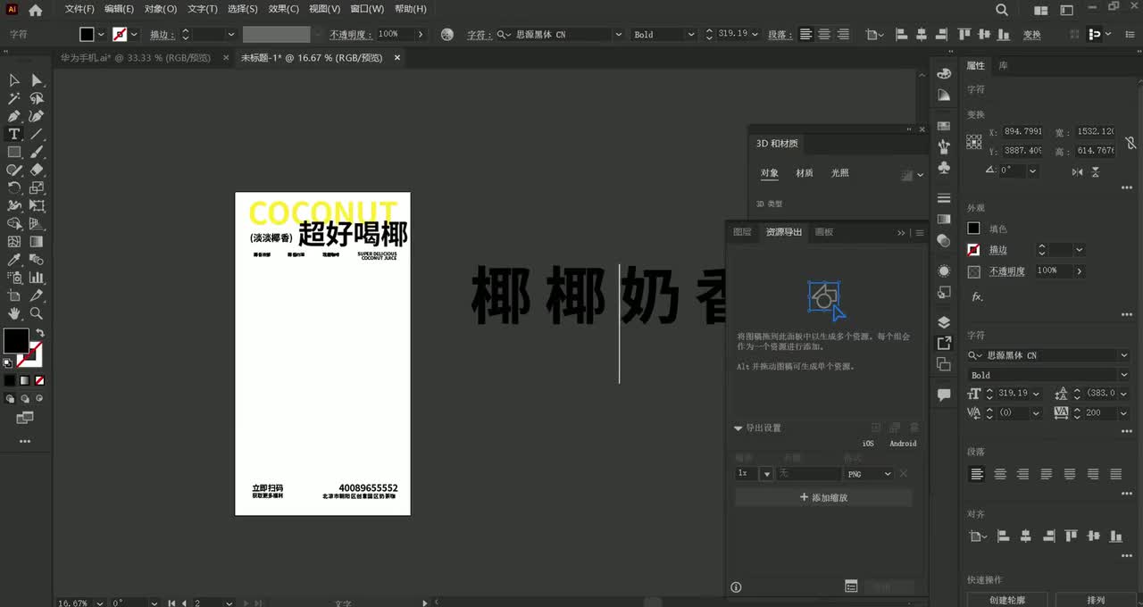
Task: Open tracking dropdown showing 200
Action: [x=1123, y=413]
